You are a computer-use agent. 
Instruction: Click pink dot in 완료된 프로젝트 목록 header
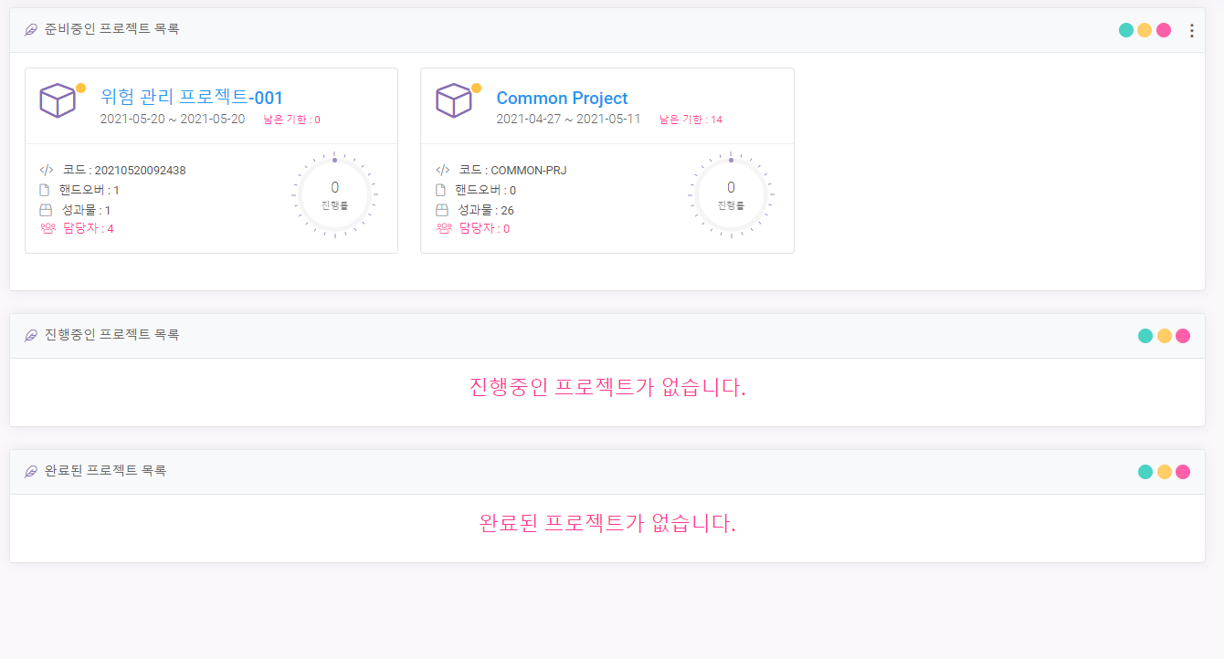click(1183, 472)
